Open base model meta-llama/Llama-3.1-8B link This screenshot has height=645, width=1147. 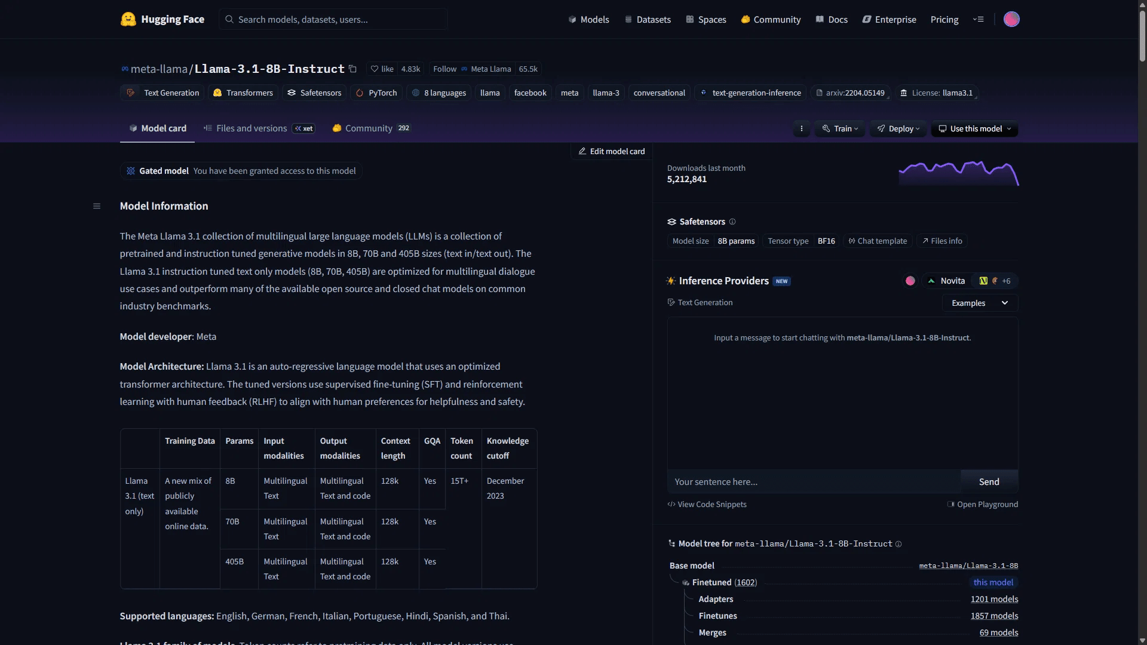click(x=969, y=566)
